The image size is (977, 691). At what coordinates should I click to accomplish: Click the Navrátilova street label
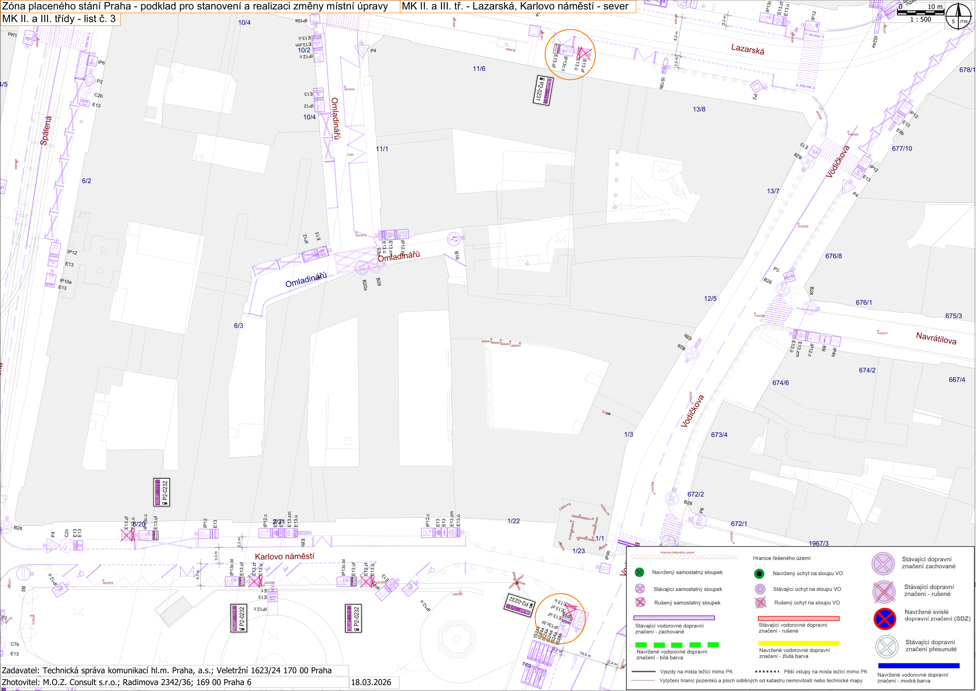click(x=936, y=338)
